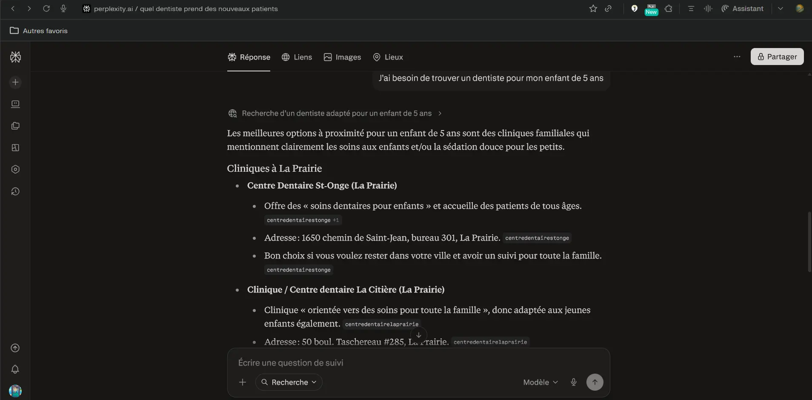Open the 1Password extension icon

pos(634,9)
